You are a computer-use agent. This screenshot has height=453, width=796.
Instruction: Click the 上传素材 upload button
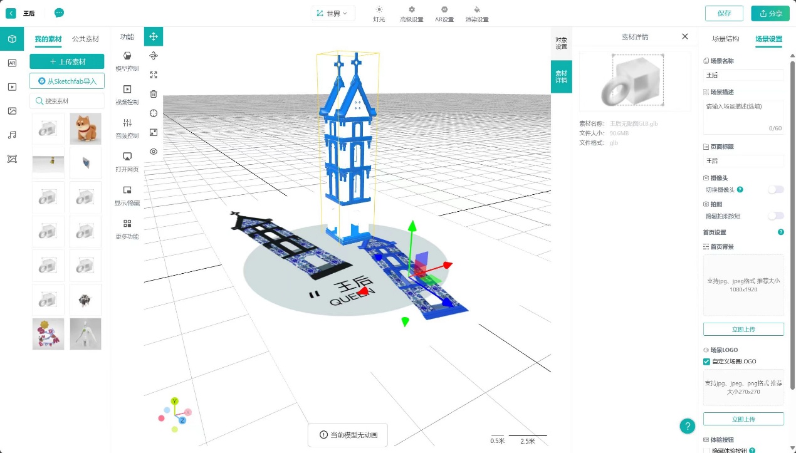coord(67,61)
